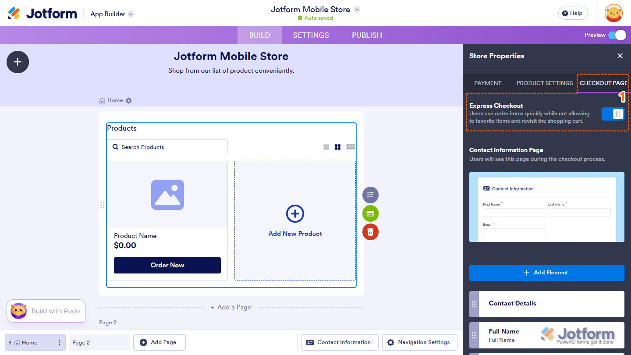Viewport: 631px width, 355px height.
Task: Click the Add Element button
Action: [546, 273]
